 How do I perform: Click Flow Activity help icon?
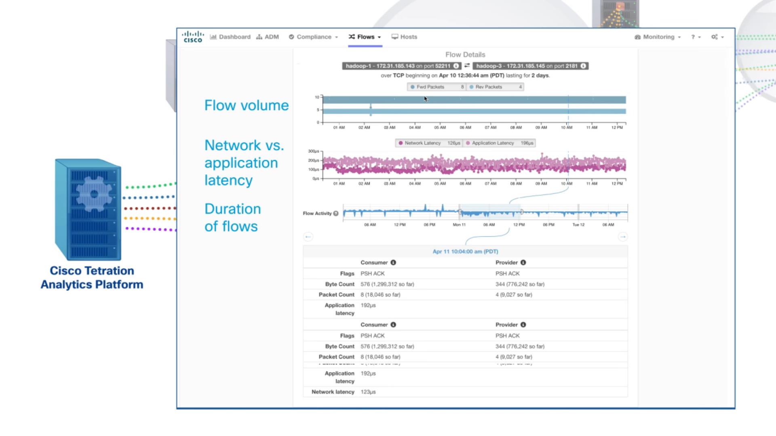(x=336, y=214)
